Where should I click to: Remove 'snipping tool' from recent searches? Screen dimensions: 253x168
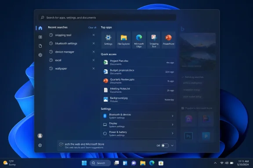(94, 35)
